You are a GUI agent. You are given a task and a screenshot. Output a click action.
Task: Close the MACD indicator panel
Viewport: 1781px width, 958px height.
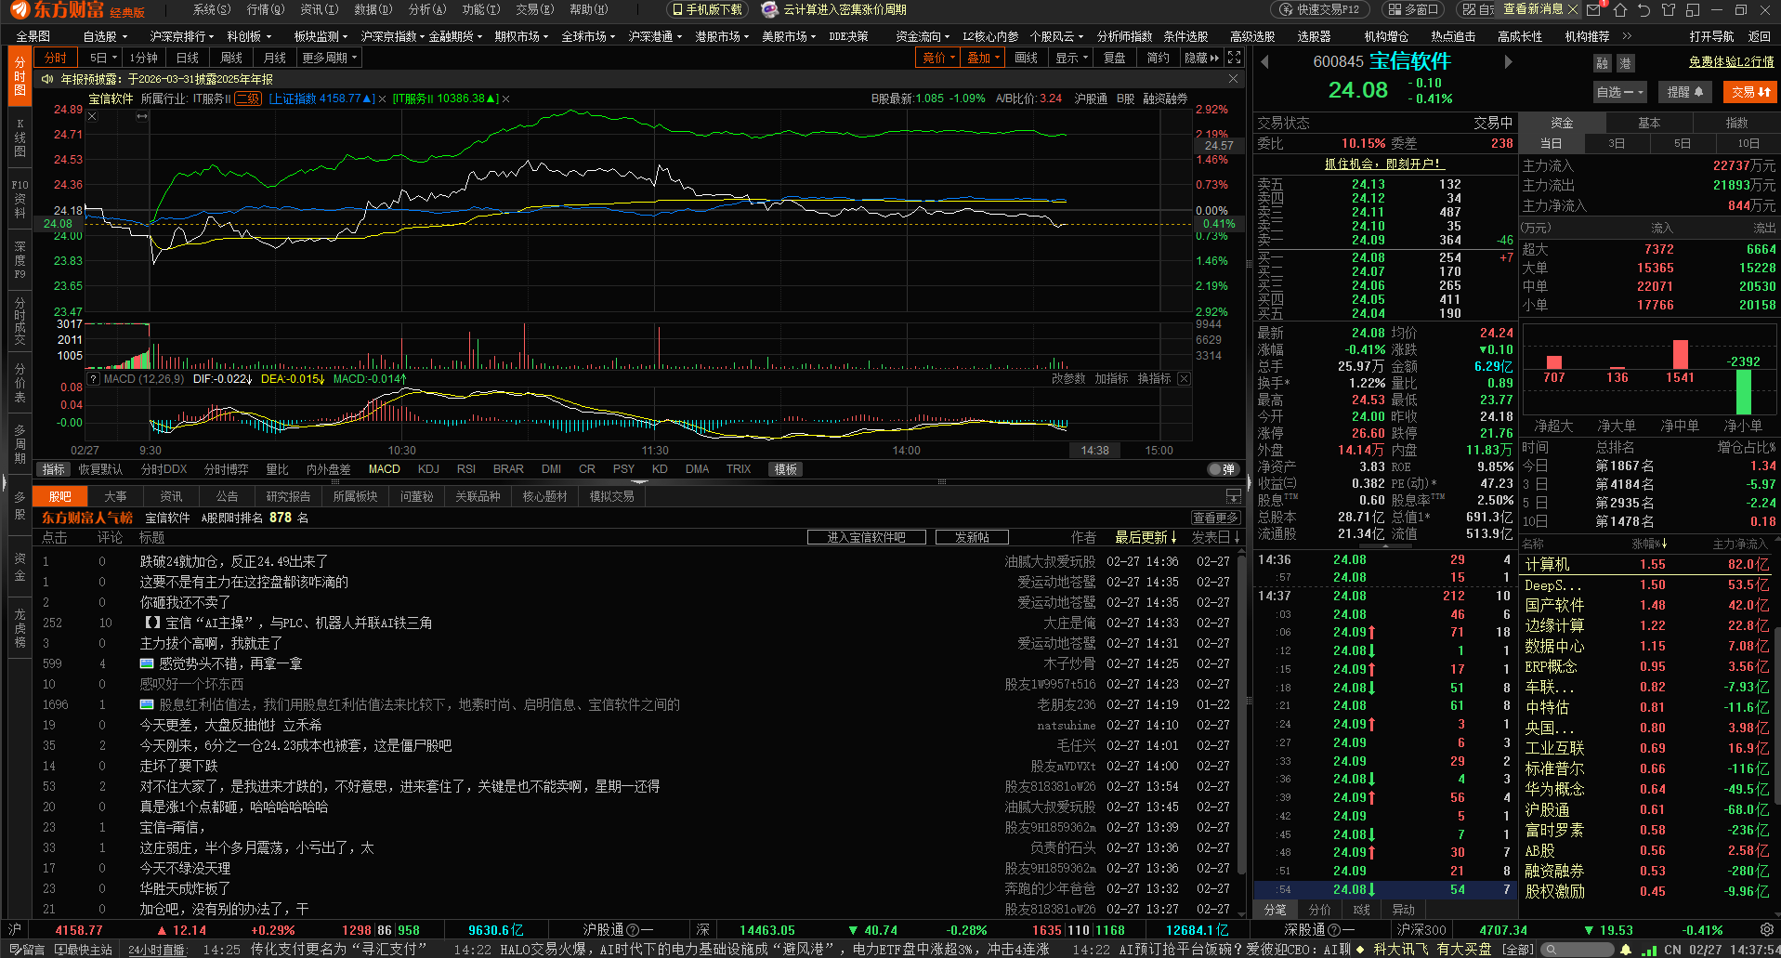point(1184,379)
